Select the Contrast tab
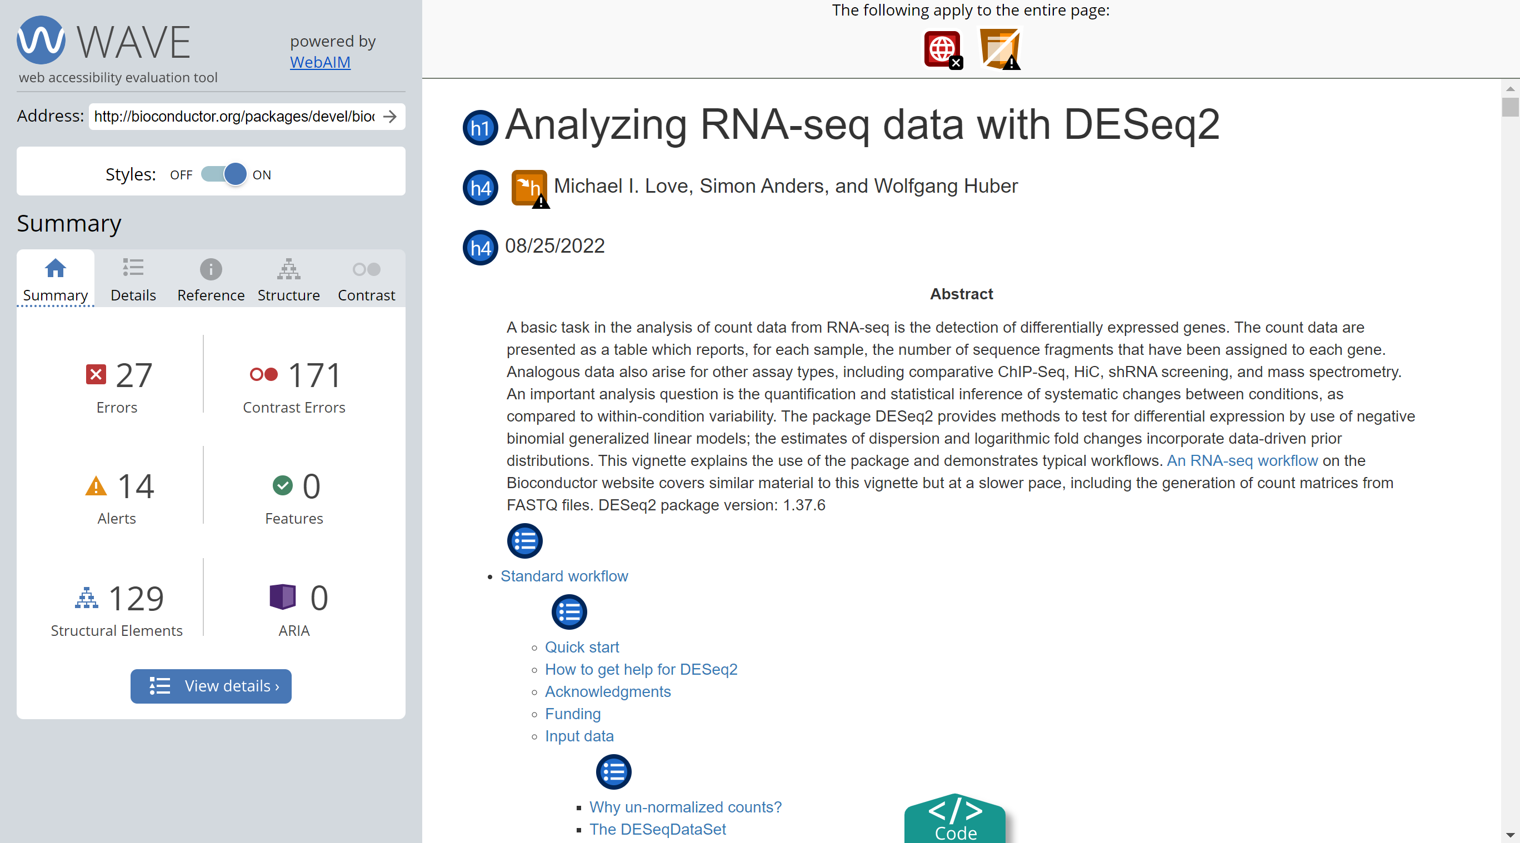Viewport: 1520px width, 843px height. click(x=366, y=279)
